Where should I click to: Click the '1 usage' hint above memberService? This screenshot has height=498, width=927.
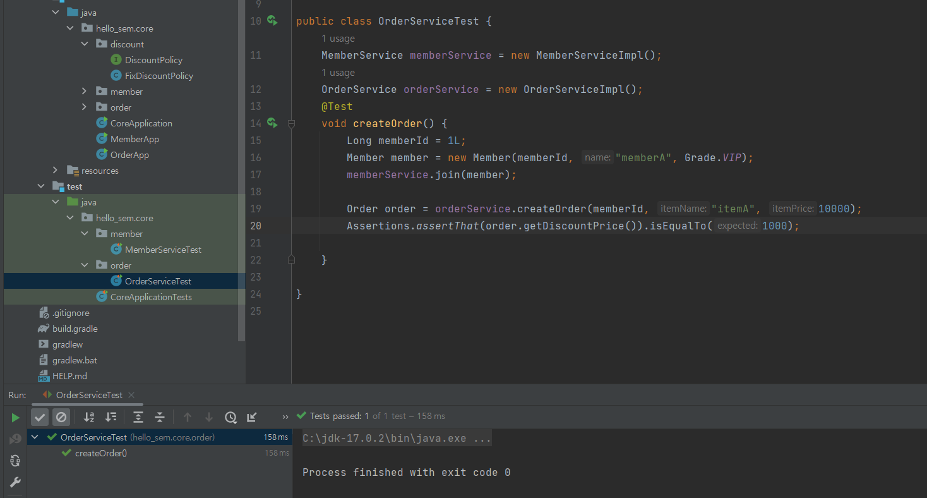(338, 39)
